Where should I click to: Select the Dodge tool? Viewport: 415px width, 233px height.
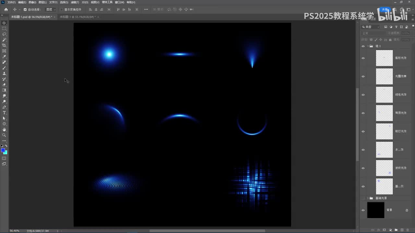pos(4,101)
